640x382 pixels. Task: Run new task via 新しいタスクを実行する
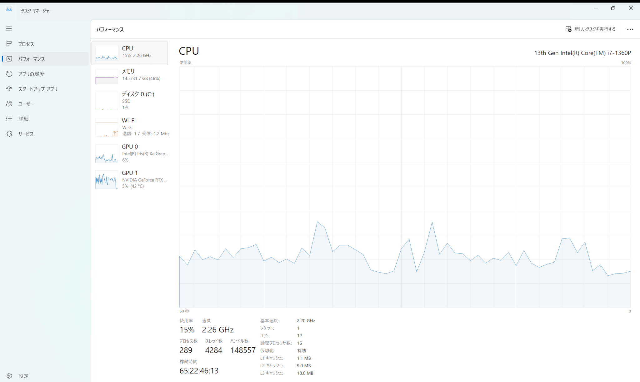pyautogui.click(x=590, y=29)
